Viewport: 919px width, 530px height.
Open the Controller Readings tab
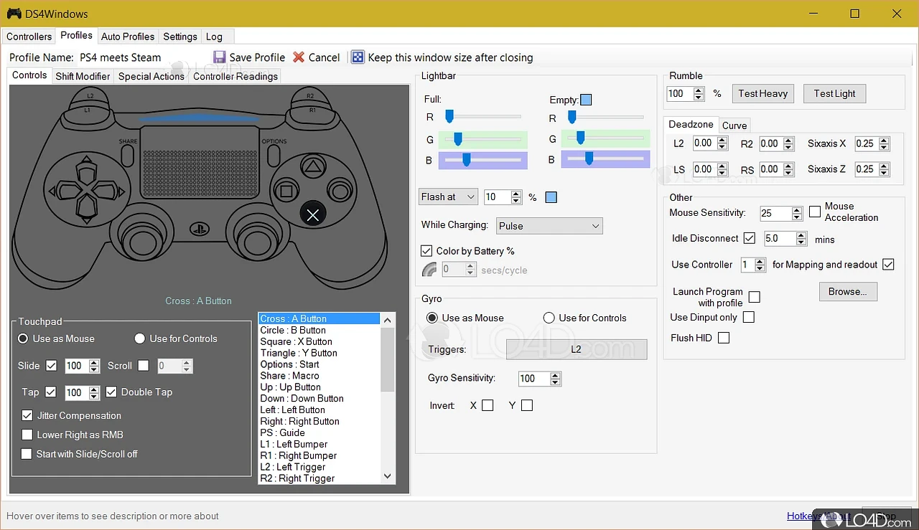click(x=235, y=76)
